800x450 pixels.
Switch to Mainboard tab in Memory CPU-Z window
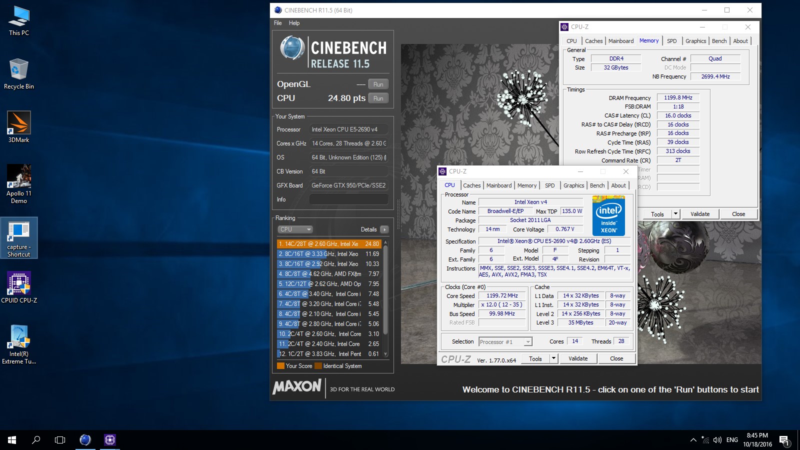pos(621,41)
